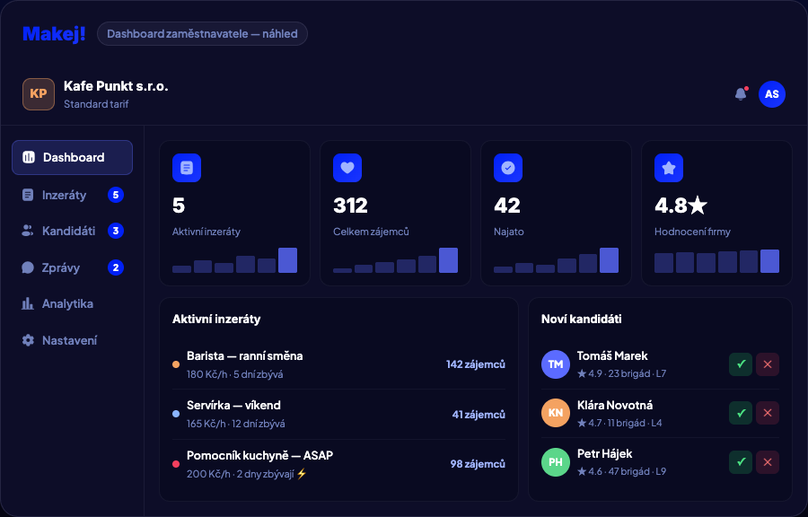Click the Aktivní inzeráty list heading
This screenshot has height=517, width=808.
click(216, 320)
